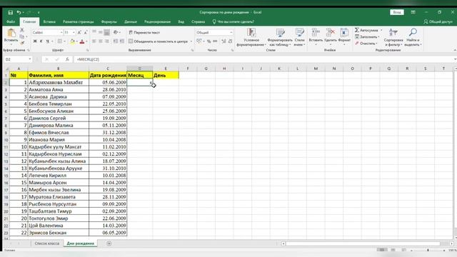
Task: Click the Вход sign-in button
Action: (397, 12)
